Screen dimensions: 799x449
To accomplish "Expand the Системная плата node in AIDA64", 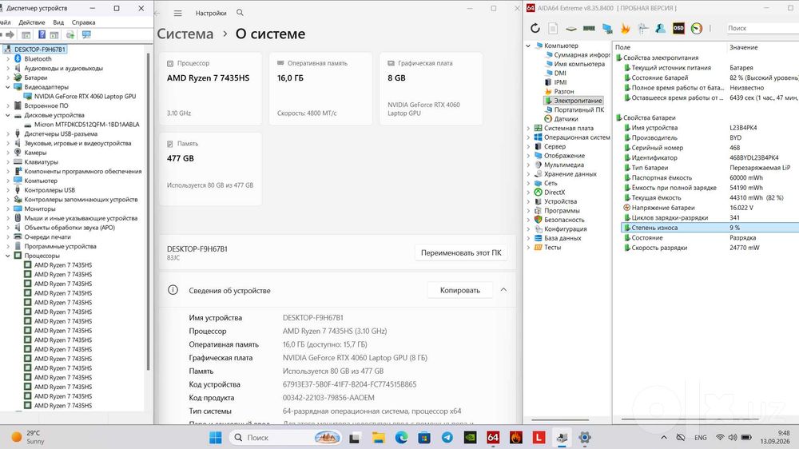I will (x=528, y=129).
